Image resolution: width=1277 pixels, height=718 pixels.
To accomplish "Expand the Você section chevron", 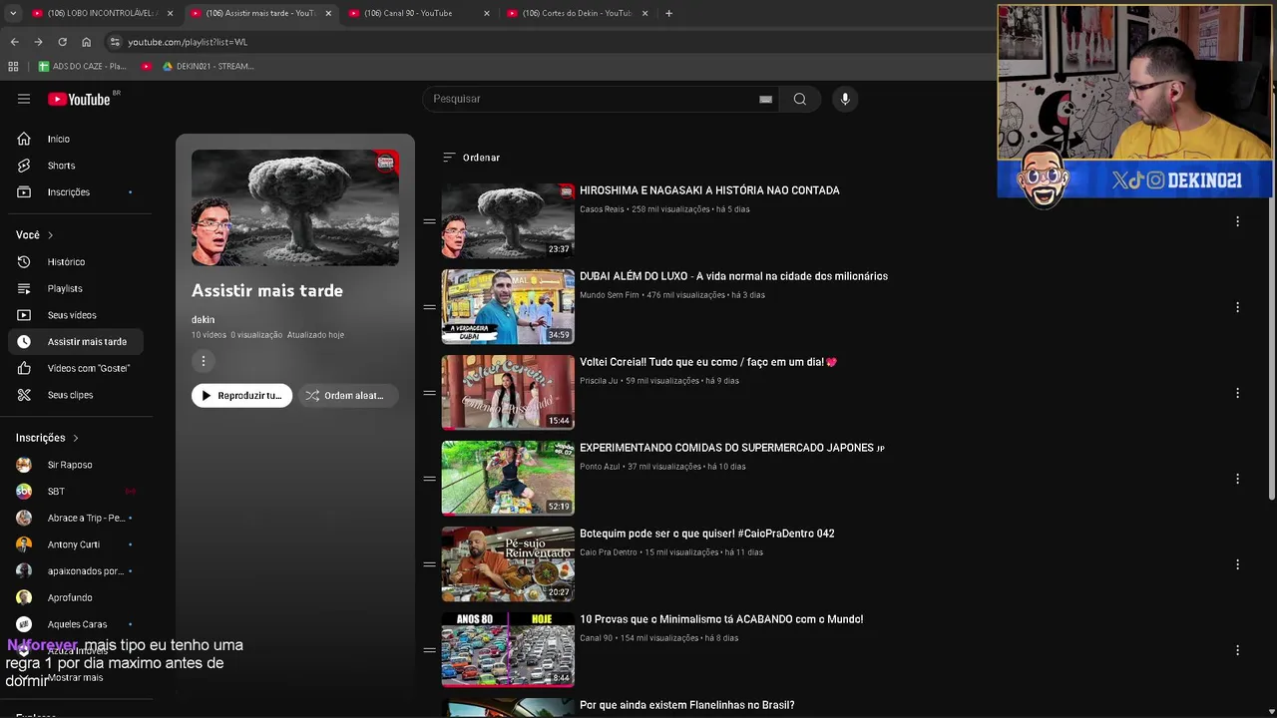I will click(x=50, y=235).
